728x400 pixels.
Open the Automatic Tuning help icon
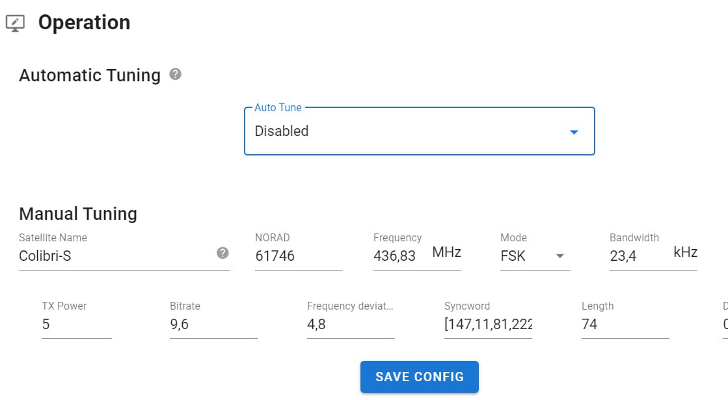[175, 74]
